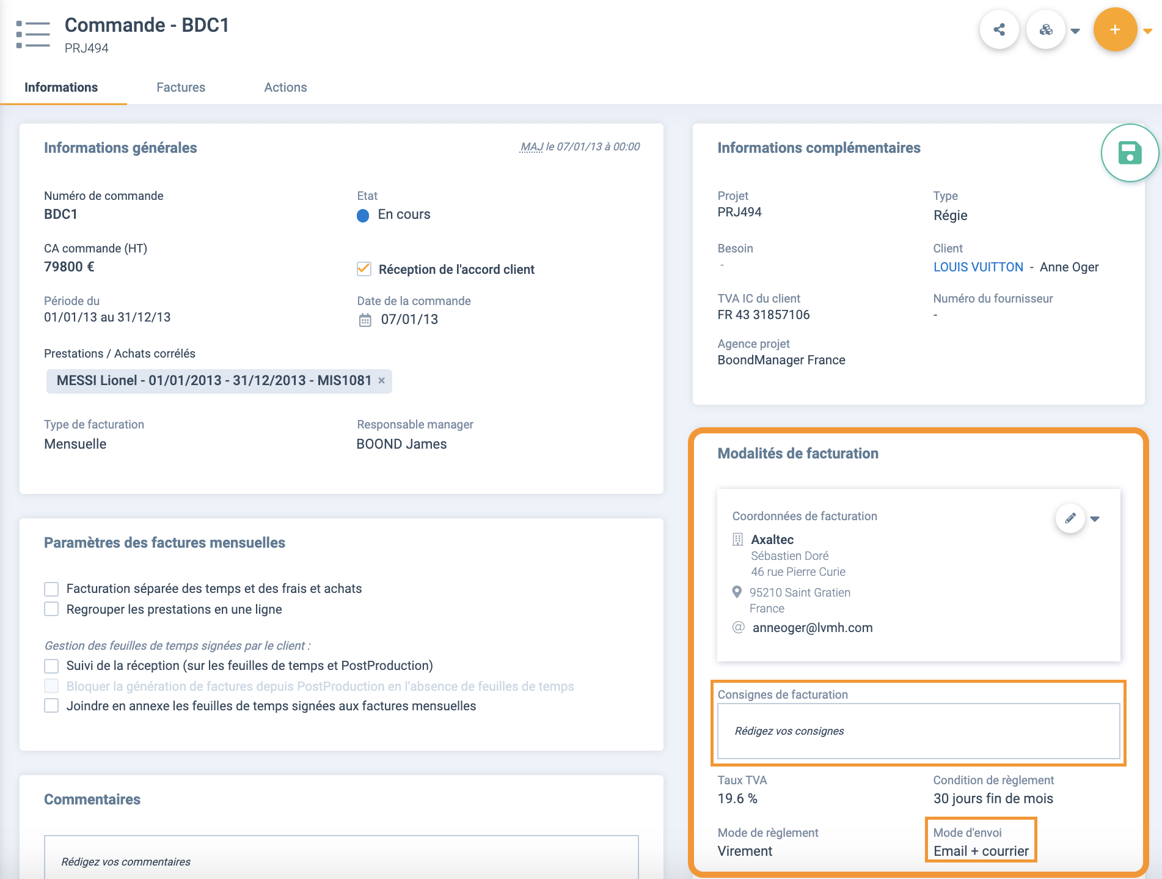Click the Régie type value
Viewport: 1162px width, 879px height.
click(x=950, y=215)
